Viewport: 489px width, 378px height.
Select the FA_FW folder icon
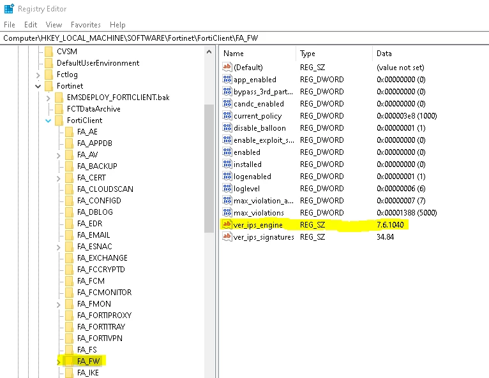point(69,361)
